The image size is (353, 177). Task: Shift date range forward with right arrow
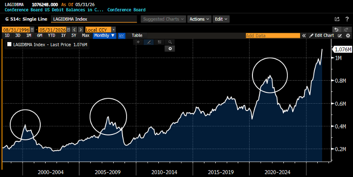click(80, 30)
